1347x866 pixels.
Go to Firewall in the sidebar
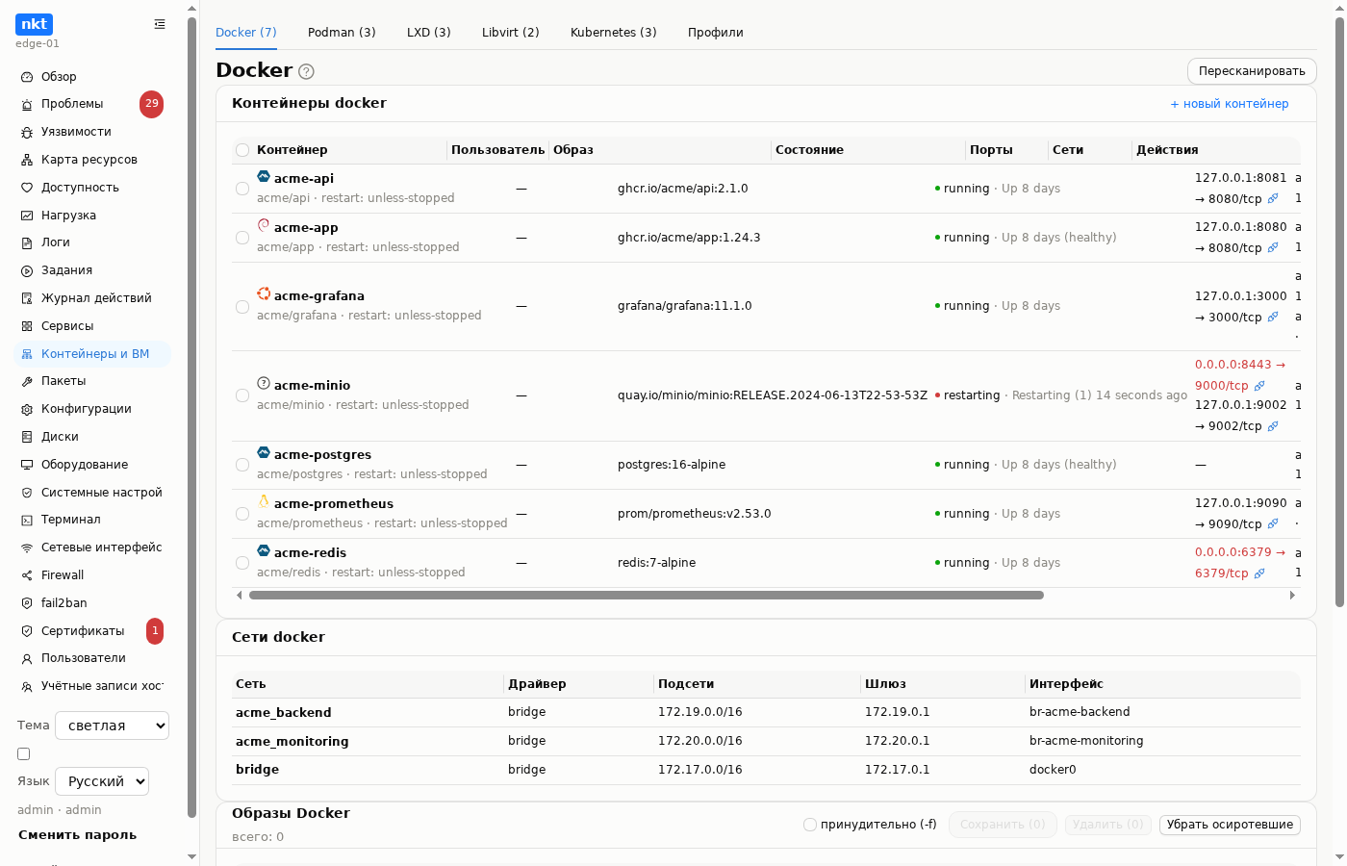pos(92,575)
